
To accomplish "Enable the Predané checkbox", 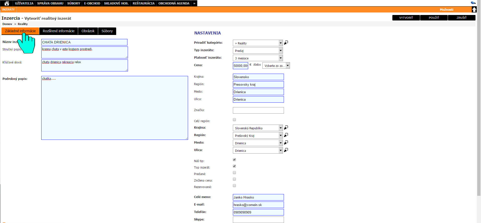I will tap(234, 173).
